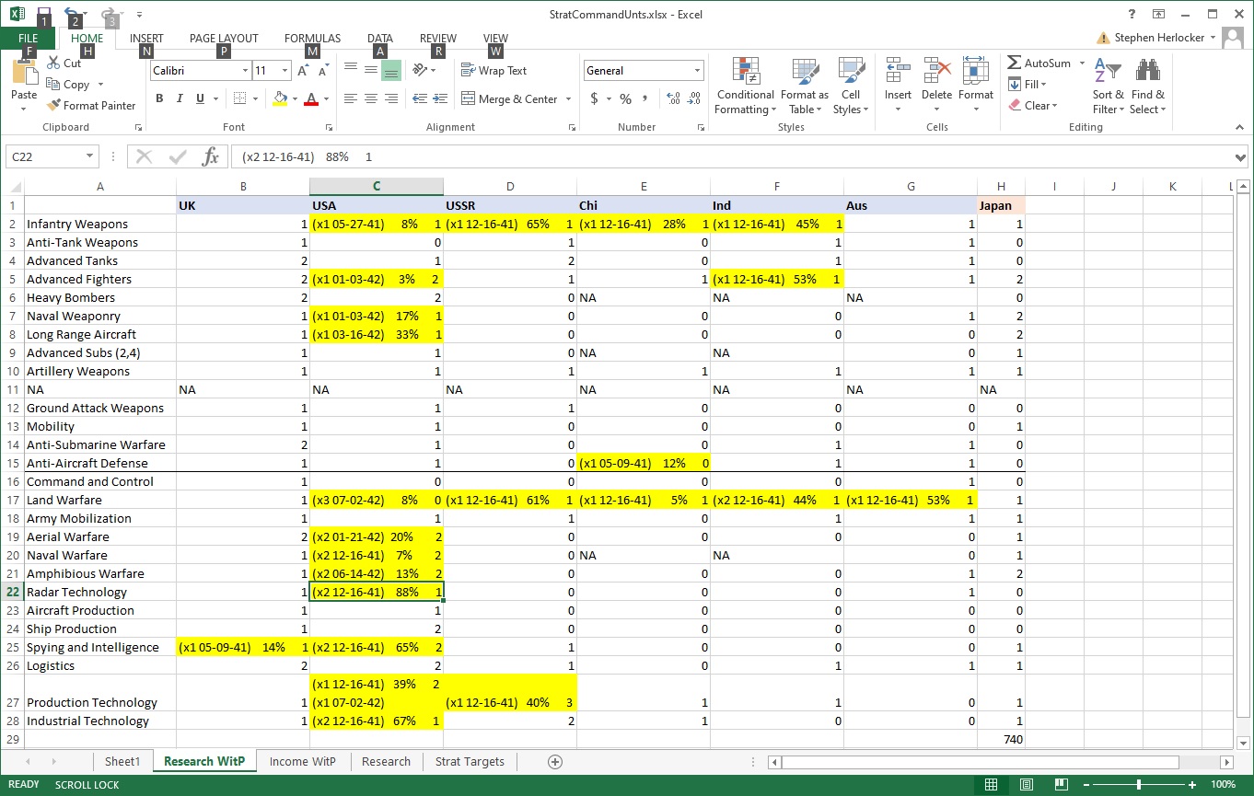This screenshot has height=796, width=1254.
Task: Decrease font size with the smaller A
Action: click(x=324, y=70)
